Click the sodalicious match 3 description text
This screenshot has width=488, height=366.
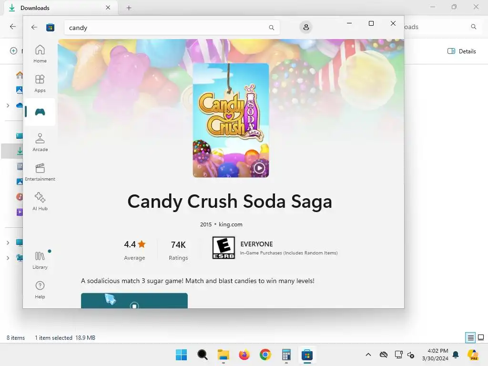198,281
